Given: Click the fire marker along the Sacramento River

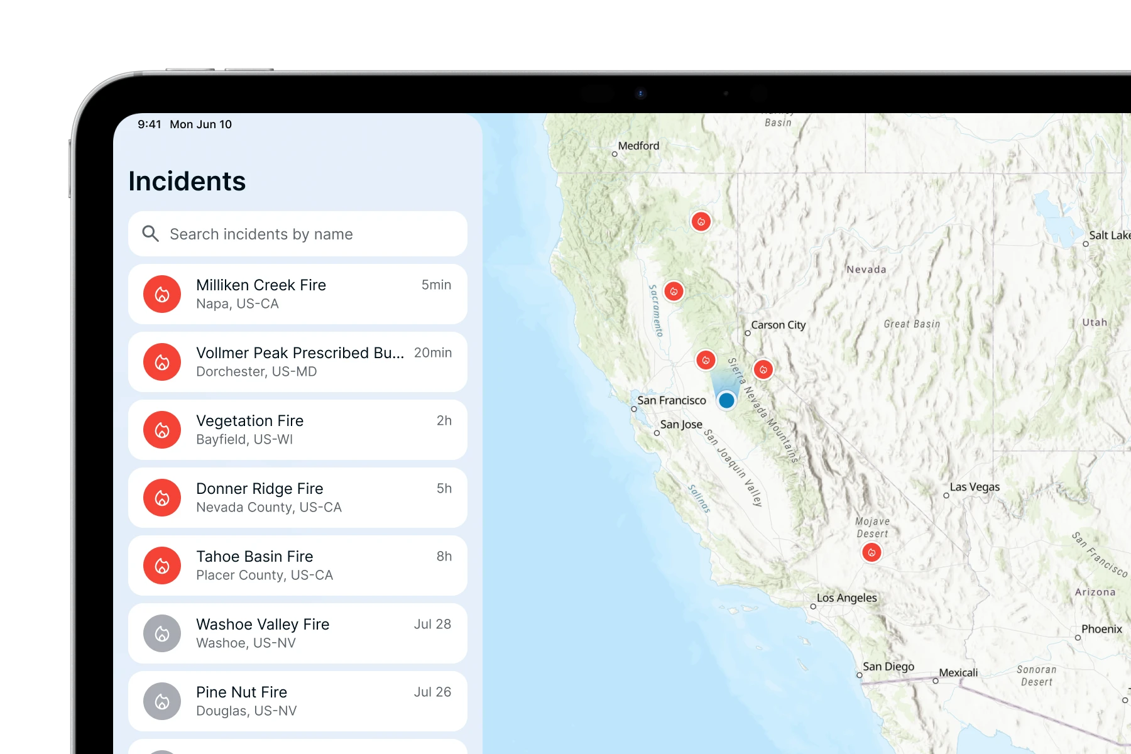Looking at the screenshot, I should point(674,291).
